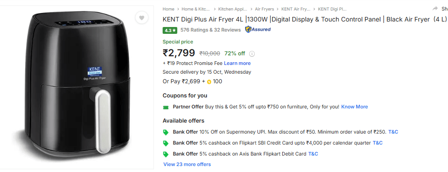Screen dimensions: 448x172
Task: Click the green Partner Offer coupon icon
Action: (x=166, y=107)
